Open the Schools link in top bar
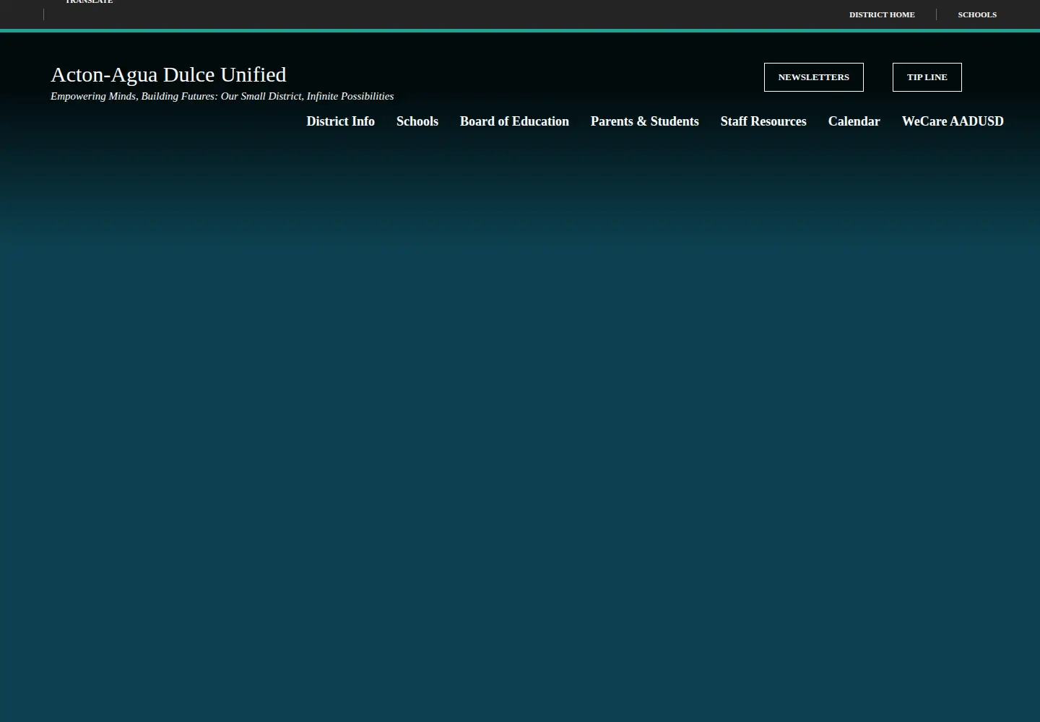Viewport: 1040px width, 722px height. tap(977, 14)
